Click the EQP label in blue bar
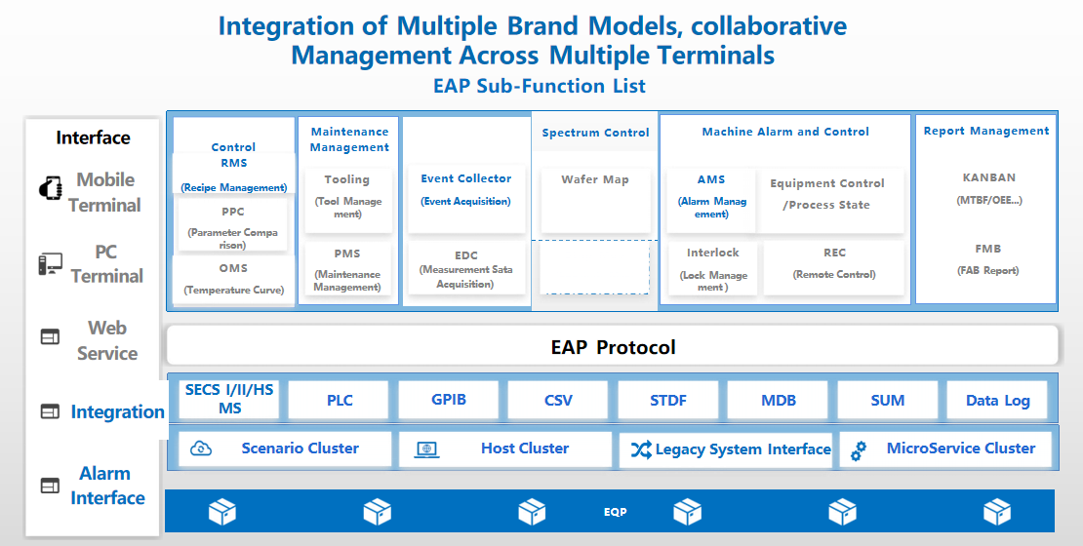Image resolution: width=1083 pixels, height=546 pixels. 616,512
